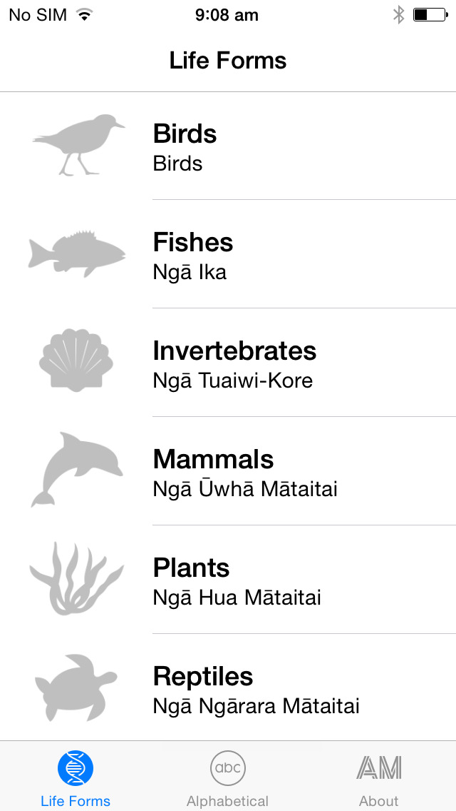The width and height of the screenshot is (456, 811).
Task: Tap the Bluetooth status icon
Action: click(399, 15)
